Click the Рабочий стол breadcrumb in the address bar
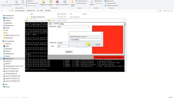174x98 pixels. coord(31,11)
